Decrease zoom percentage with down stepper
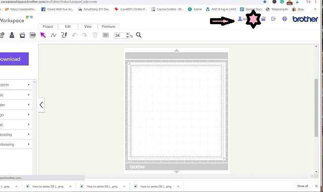323x192 pixels. [x=128, y=37]
